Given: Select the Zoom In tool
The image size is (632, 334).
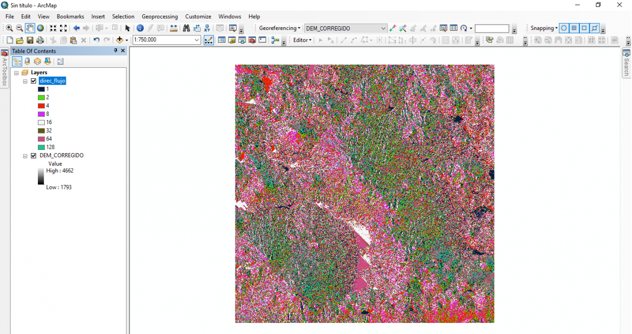Looking at the screenshot, I should click(9, 28).
